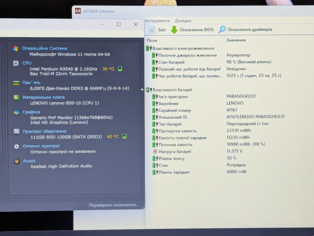Click the monitor graphics icon
Screen dimensions: 314x236
point(16,112)
